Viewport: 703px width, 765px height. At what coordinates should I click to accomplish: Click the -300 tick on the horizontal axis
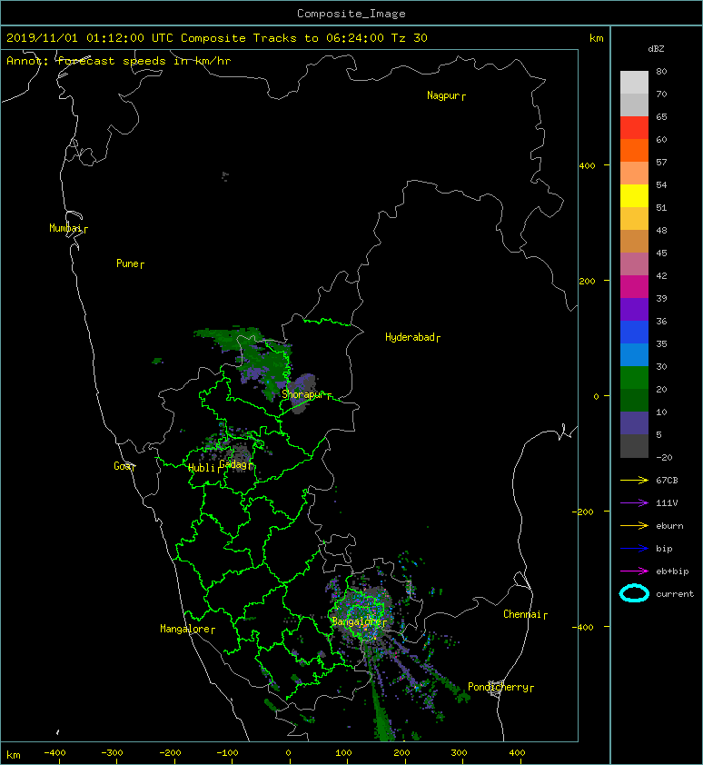click(113, 753)
